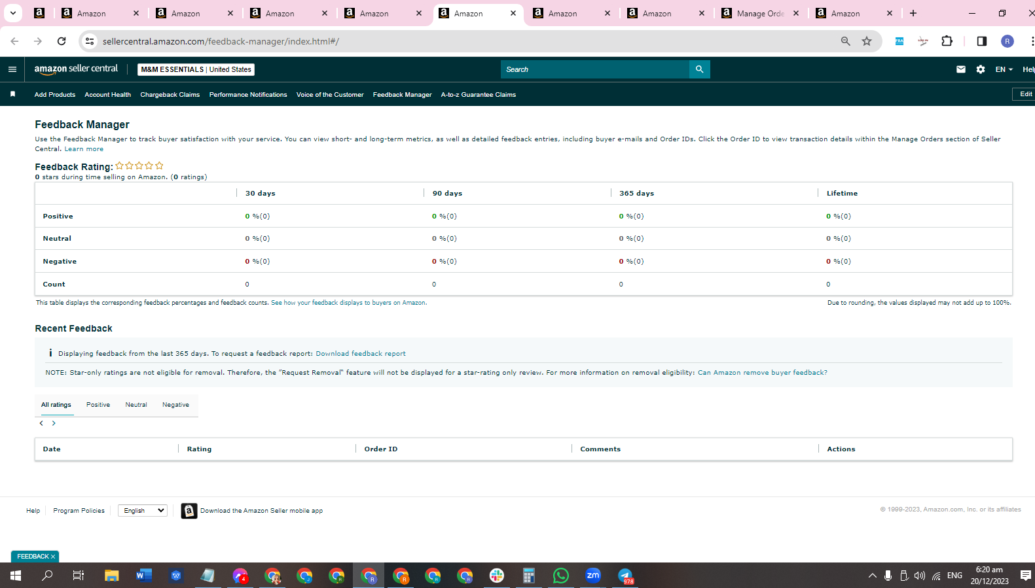Click the Learn more link
Image resolution: width=1035 pixels, height=588 pixels.
84,149
